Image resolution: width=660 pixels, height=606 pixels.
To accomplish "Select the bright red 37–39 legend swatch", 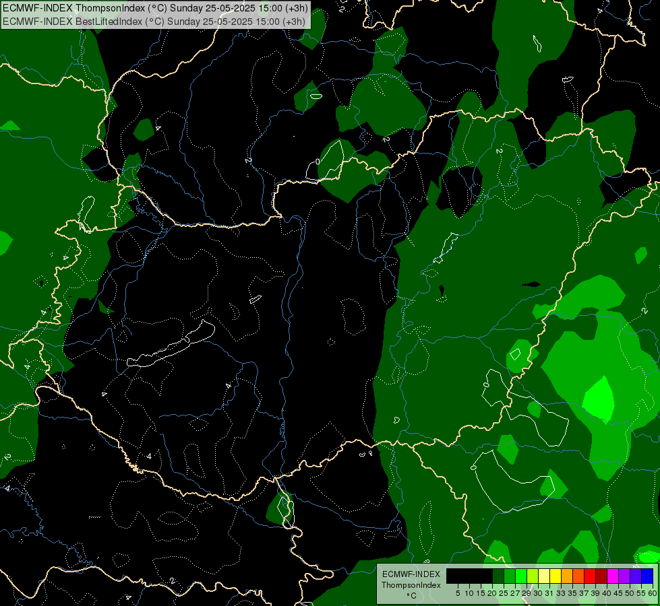I will pyautogui.click(x=590, y=576).
